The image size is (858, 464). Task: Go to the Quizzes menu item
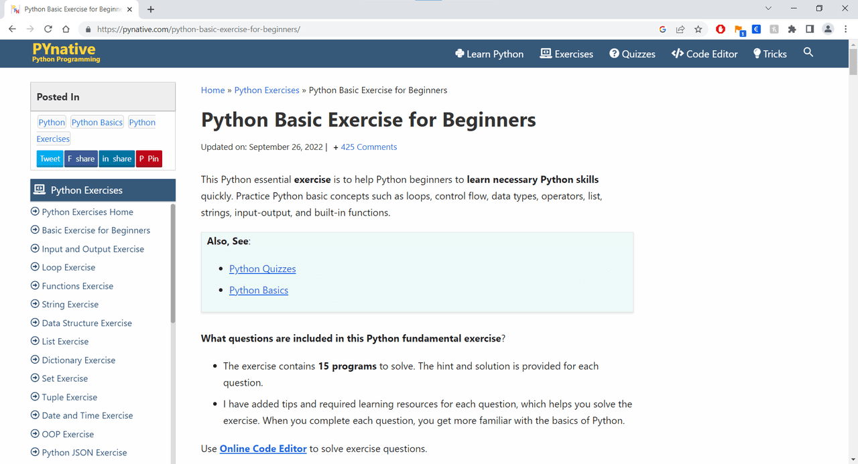click(632, 54)
